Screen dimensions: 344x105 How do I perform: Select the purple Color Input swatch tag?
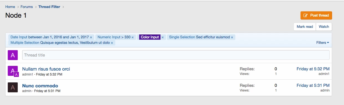[x=150, y=37]
